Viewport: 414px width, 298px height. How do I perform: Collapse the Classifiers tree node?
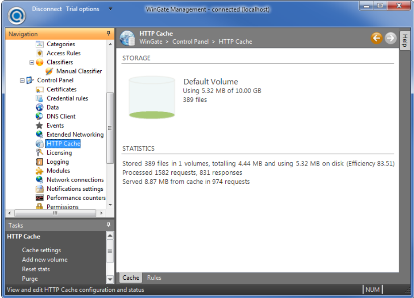point(32,62)
